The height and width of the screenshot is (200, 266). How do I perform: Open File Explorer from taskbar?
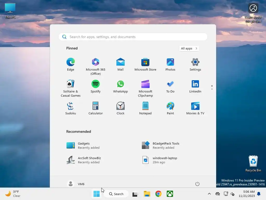[x=147, y=194]
